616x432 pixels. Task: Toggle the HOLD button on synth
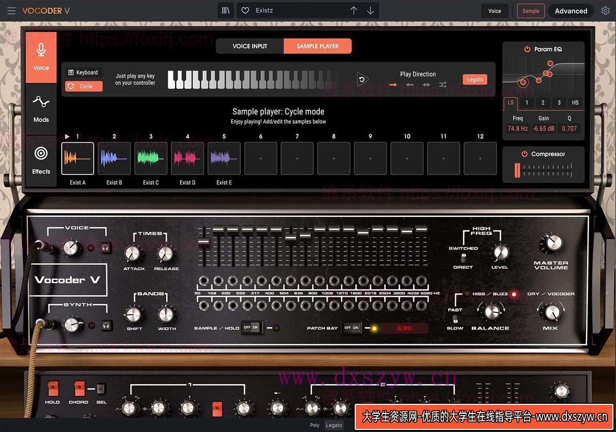[x=52, y=388]
